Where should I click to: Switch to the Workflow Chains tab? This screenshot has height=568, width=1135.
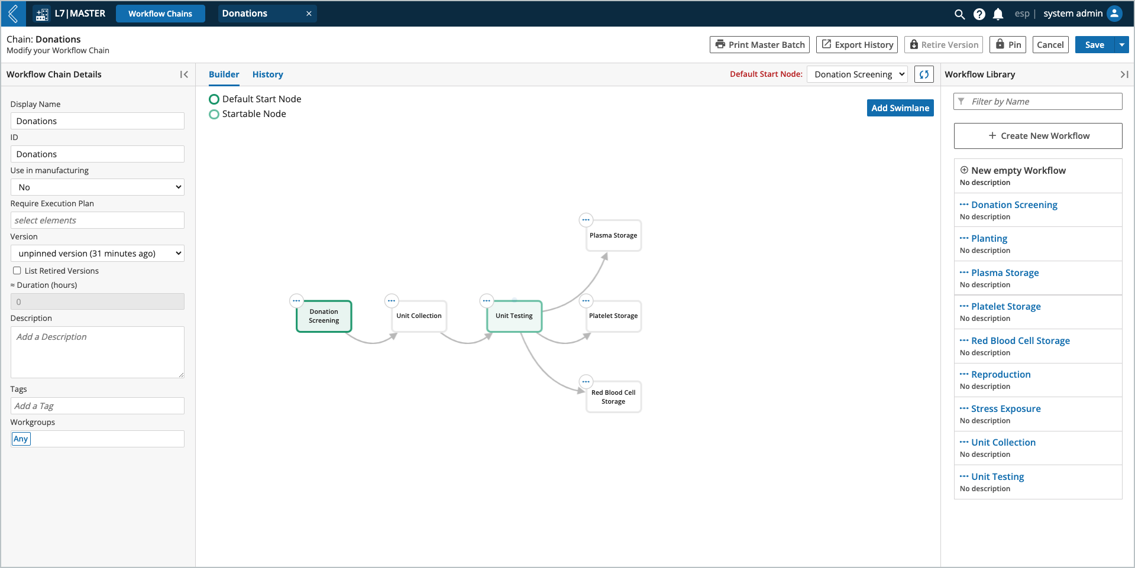click(160, 14)
